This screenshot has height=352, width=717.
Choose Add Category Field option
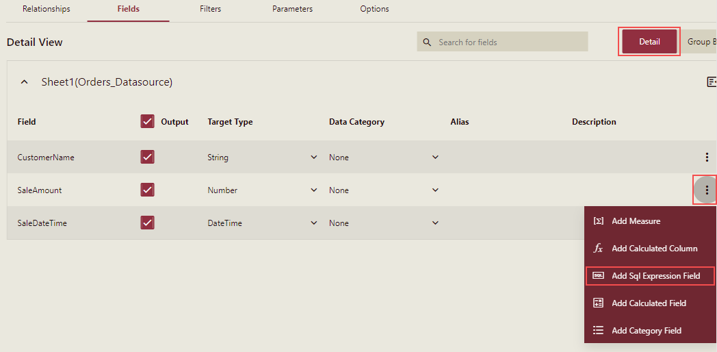click(x=650, y=331)
